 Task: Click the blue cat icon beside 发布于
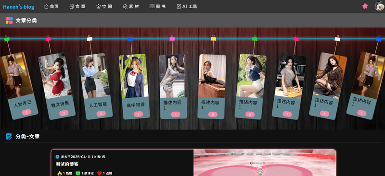pos(57,157)
